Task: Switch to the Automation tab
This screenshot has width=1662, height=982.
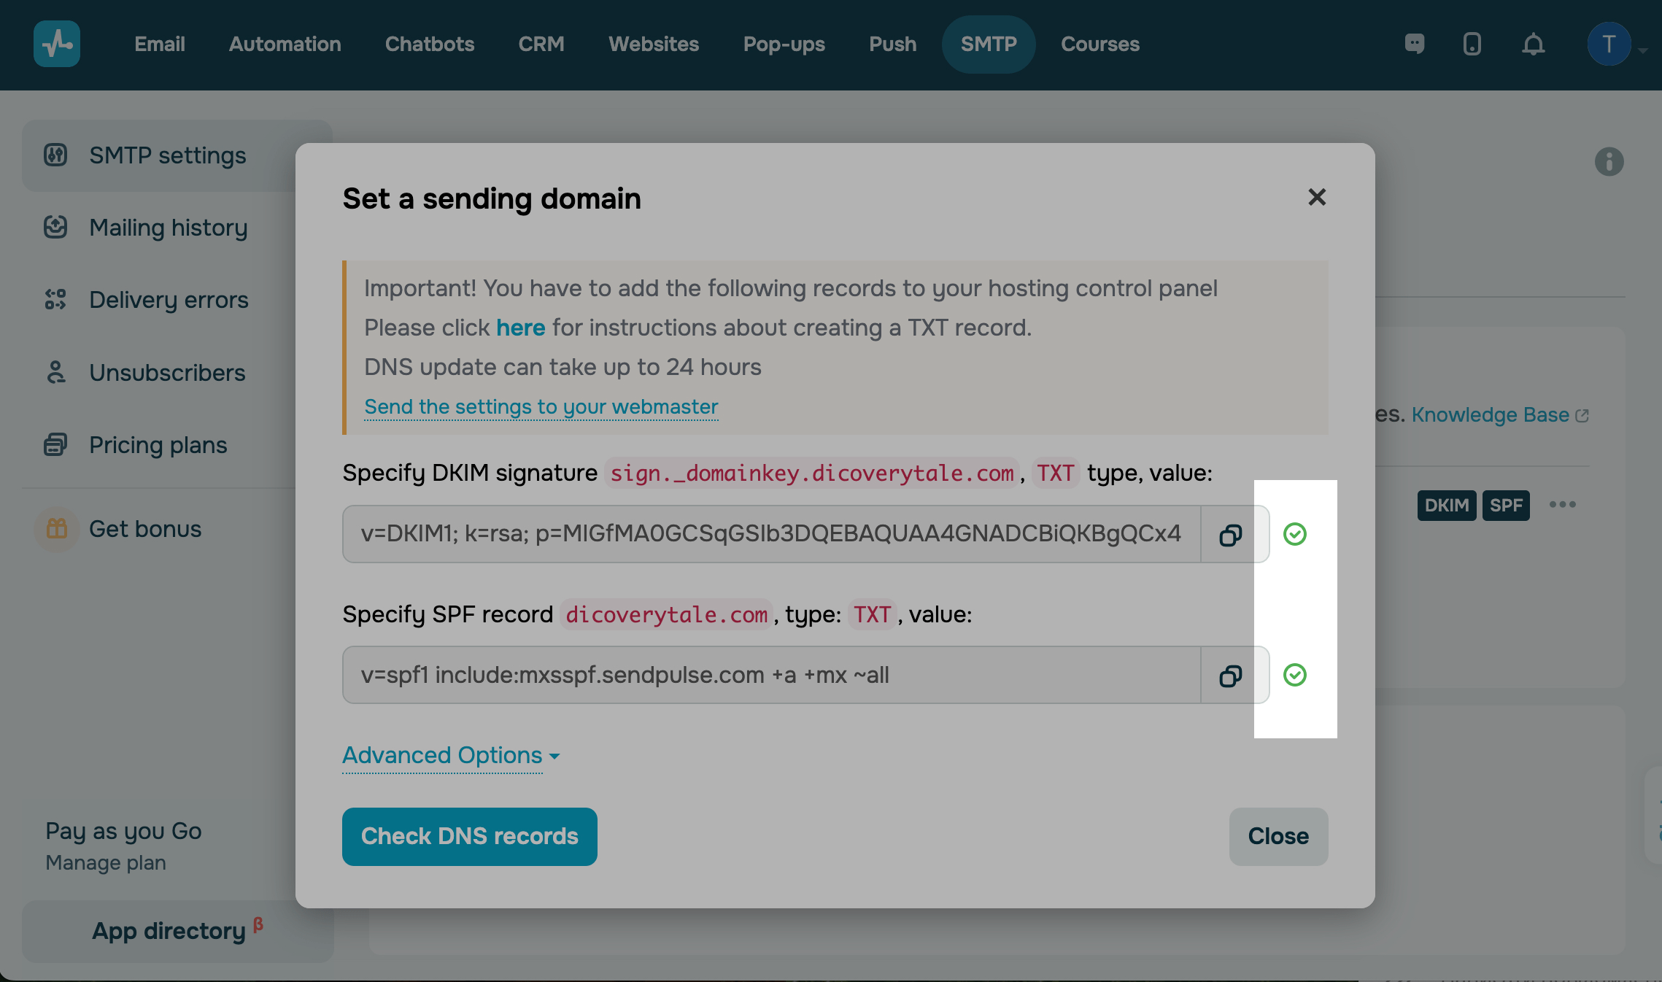Action: click(285, 44)
